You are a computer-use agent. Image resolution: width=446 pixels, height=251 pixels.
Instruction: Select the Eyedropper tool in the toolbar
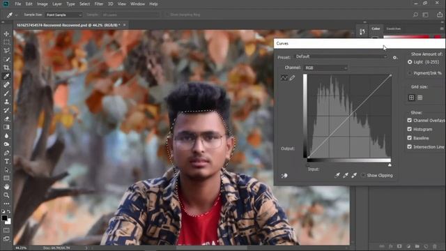click(x=6, y=76)
